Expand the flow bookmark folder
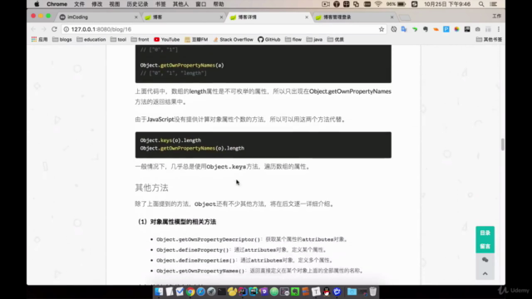This screenshot has height=299, width=532. [293, 39]
